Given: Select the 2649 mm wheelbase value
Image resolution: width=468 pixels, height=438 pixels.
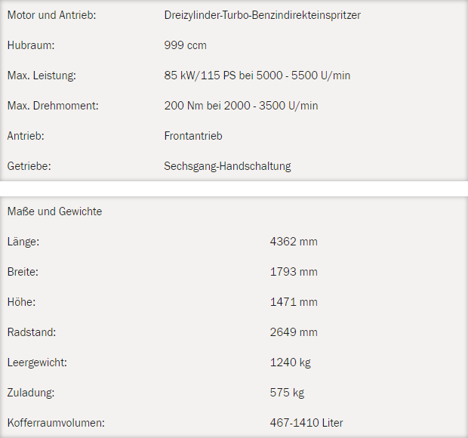Looking at the screenshot, I should (x=294, y=332).
